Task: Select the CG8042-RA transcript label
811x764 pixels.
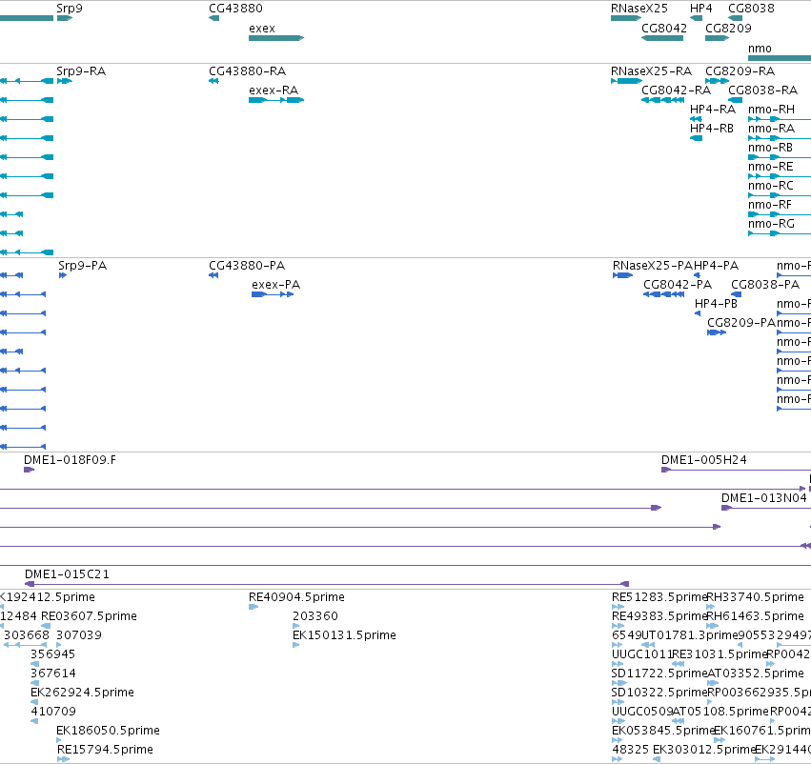Action: click(x=676, y=90)
